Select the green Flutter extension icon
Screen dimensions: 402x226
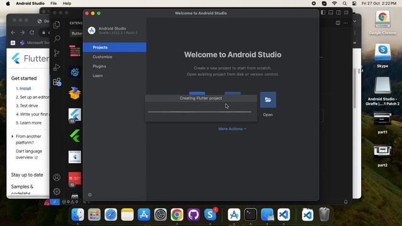point(75,136)
